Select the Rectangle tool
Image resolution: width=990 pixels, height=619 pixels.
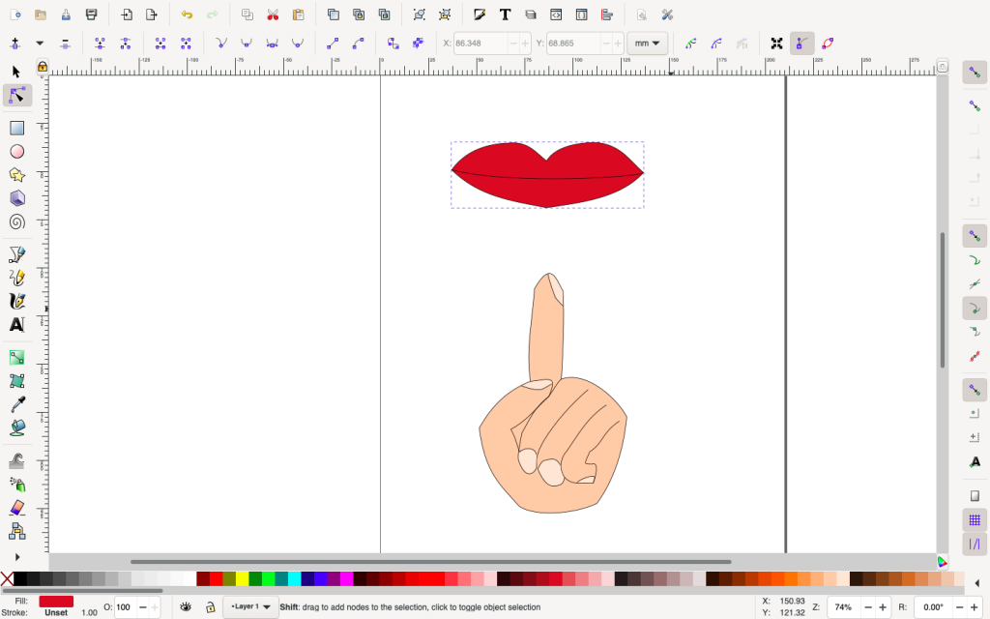17,129
